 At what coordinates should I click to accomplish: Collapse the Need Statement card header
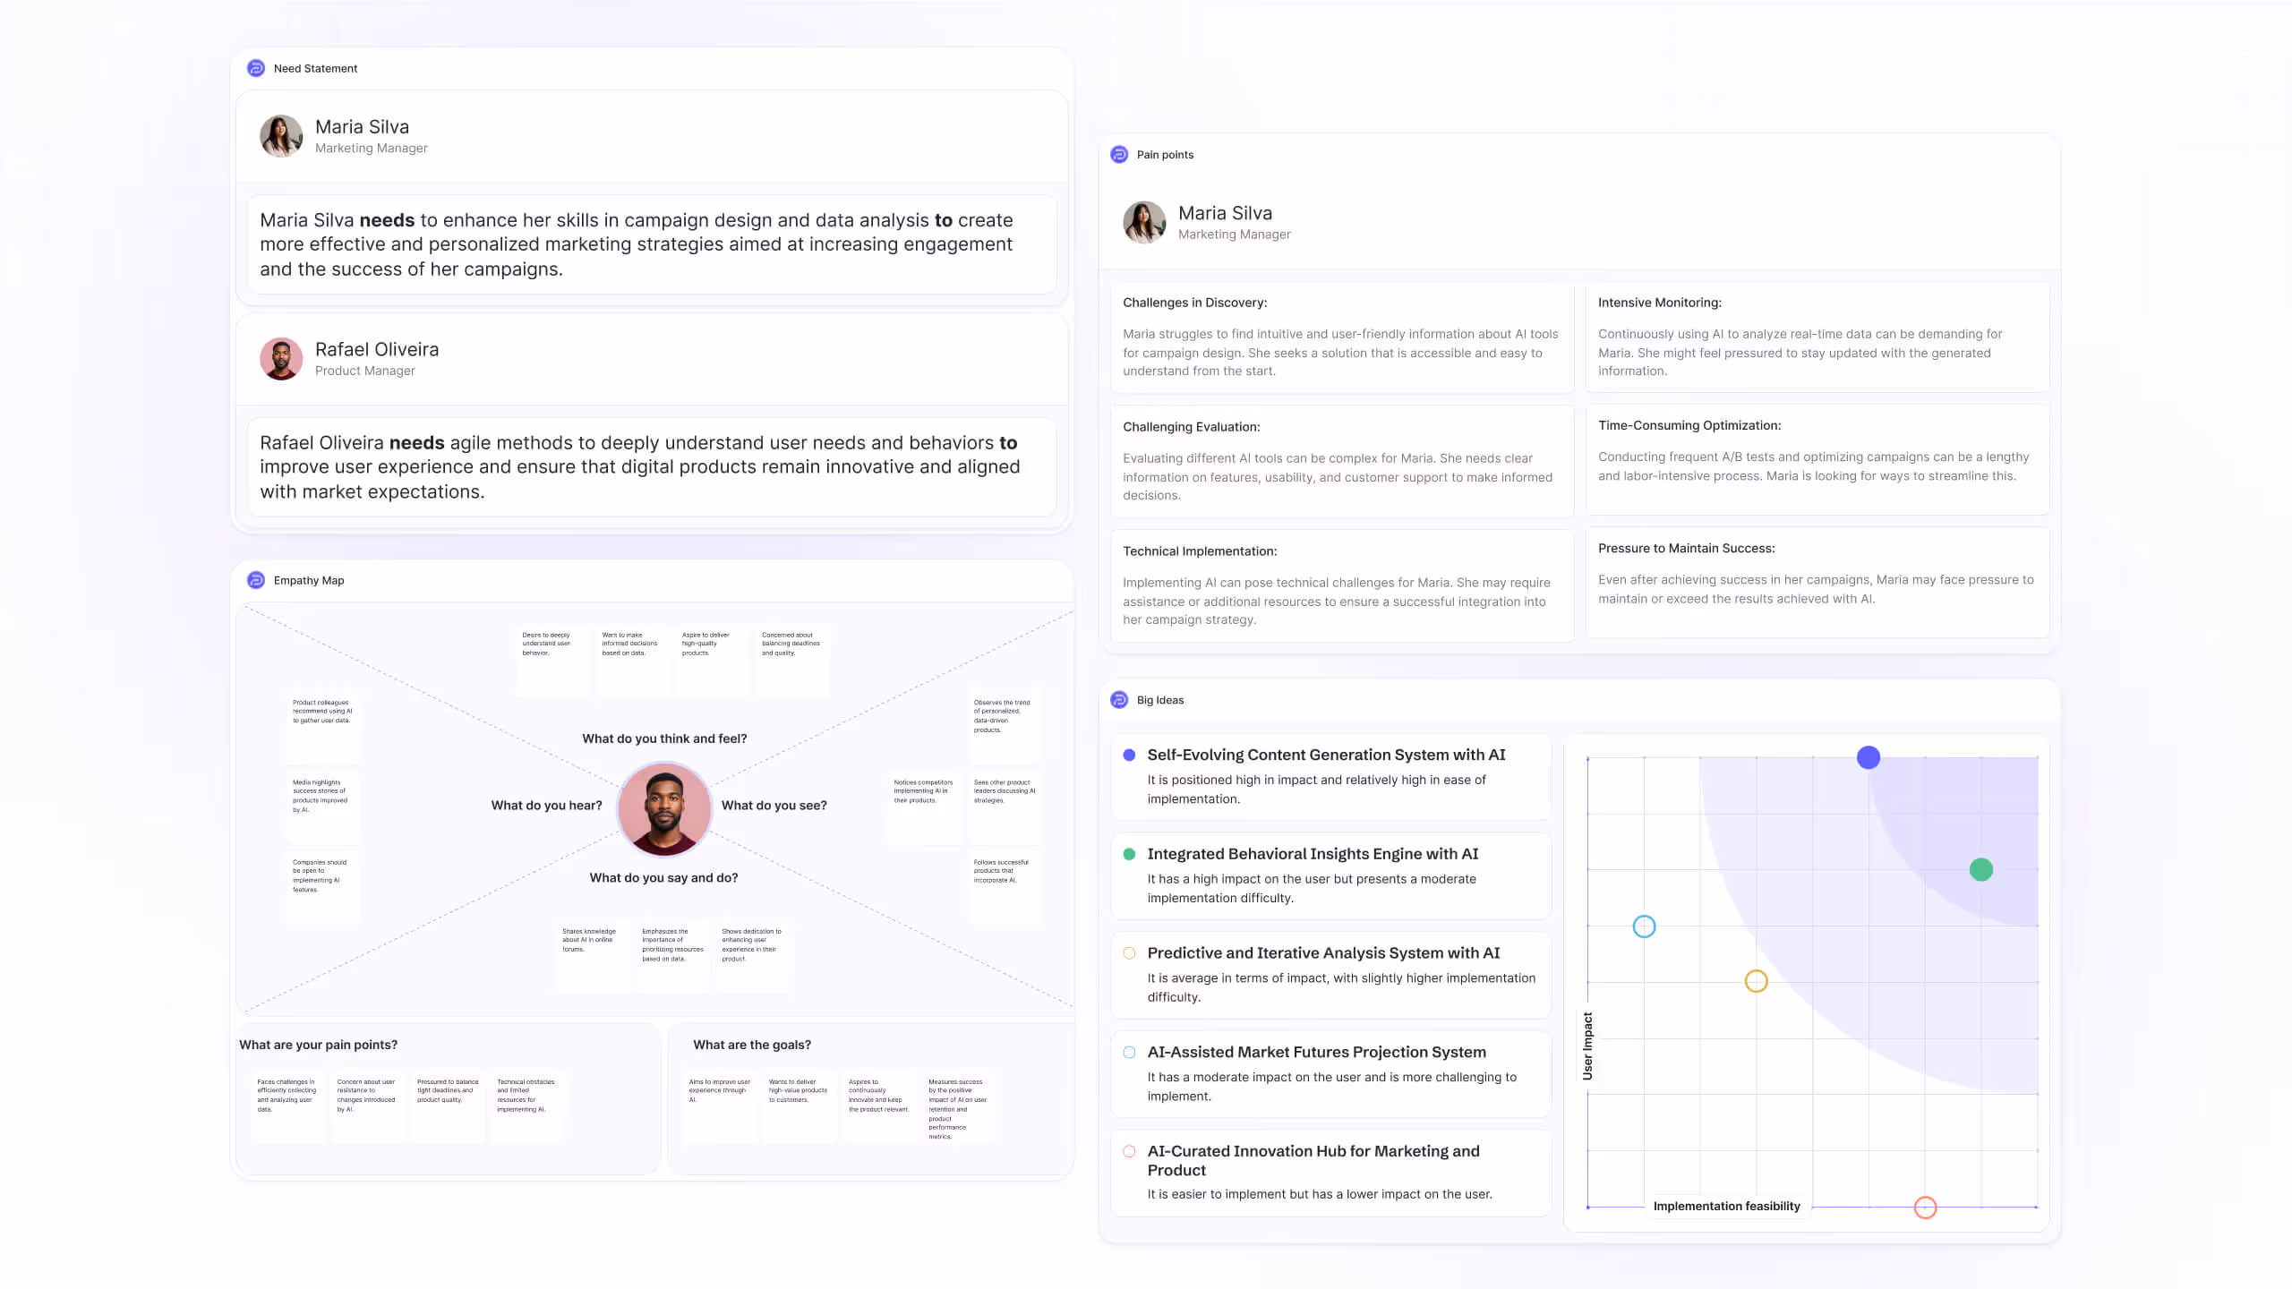pyautogui.click(x=315, y=68)
